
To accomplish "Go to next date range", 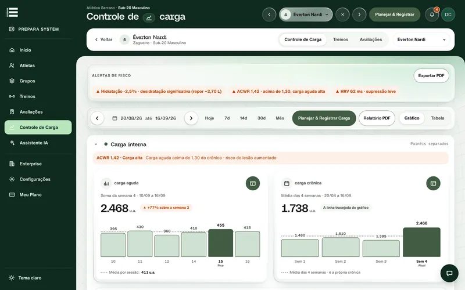I will 191,118.
